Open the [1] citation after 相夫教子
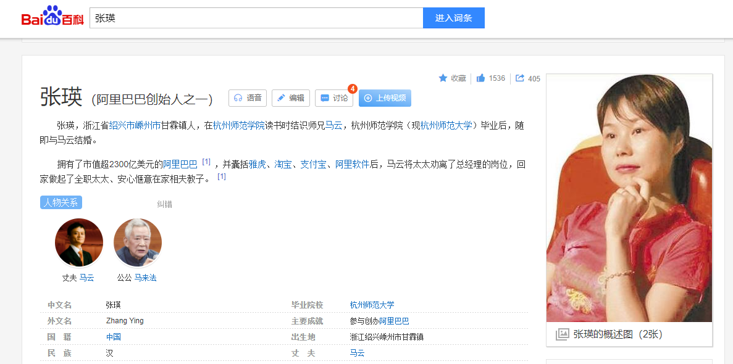This screenshot has width=733, height=364. tap(222, 176)
